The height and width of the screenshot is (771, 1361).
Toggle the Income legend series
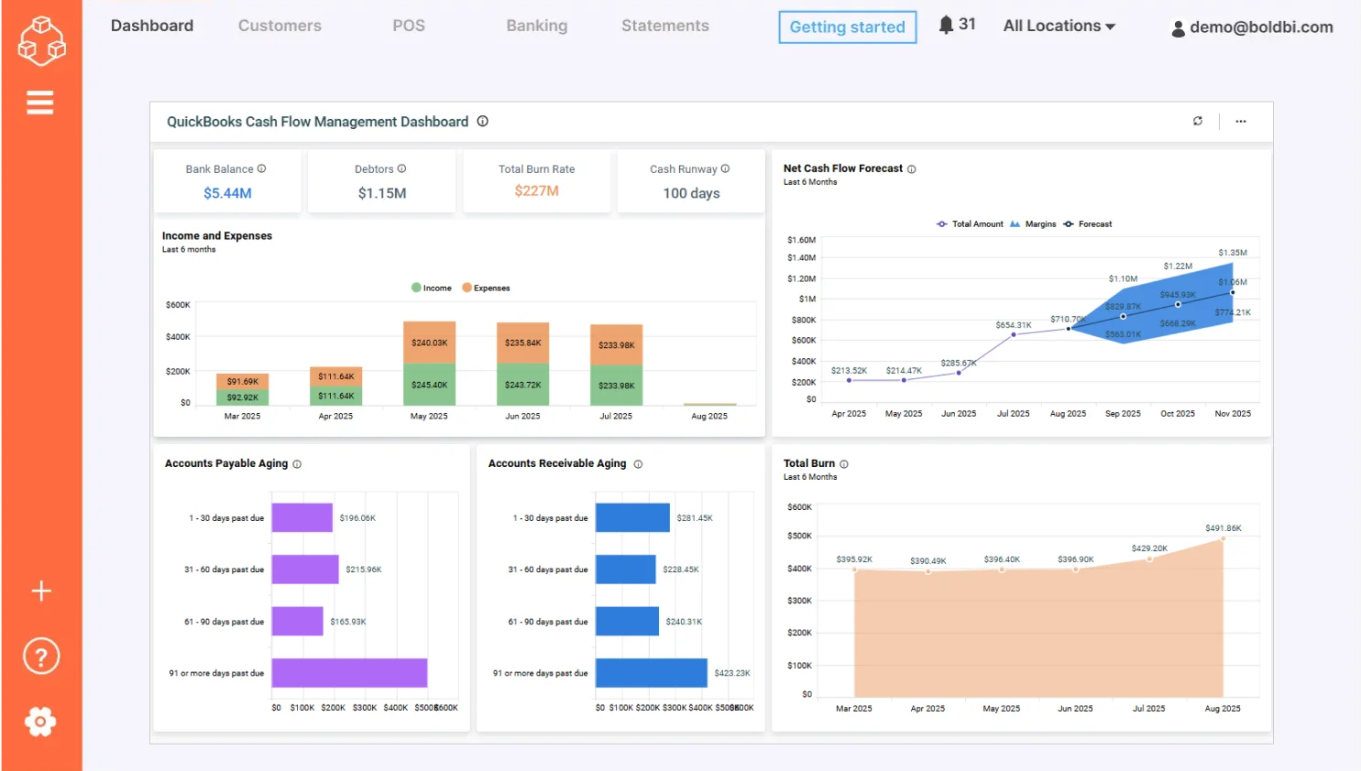click(431, 287)
